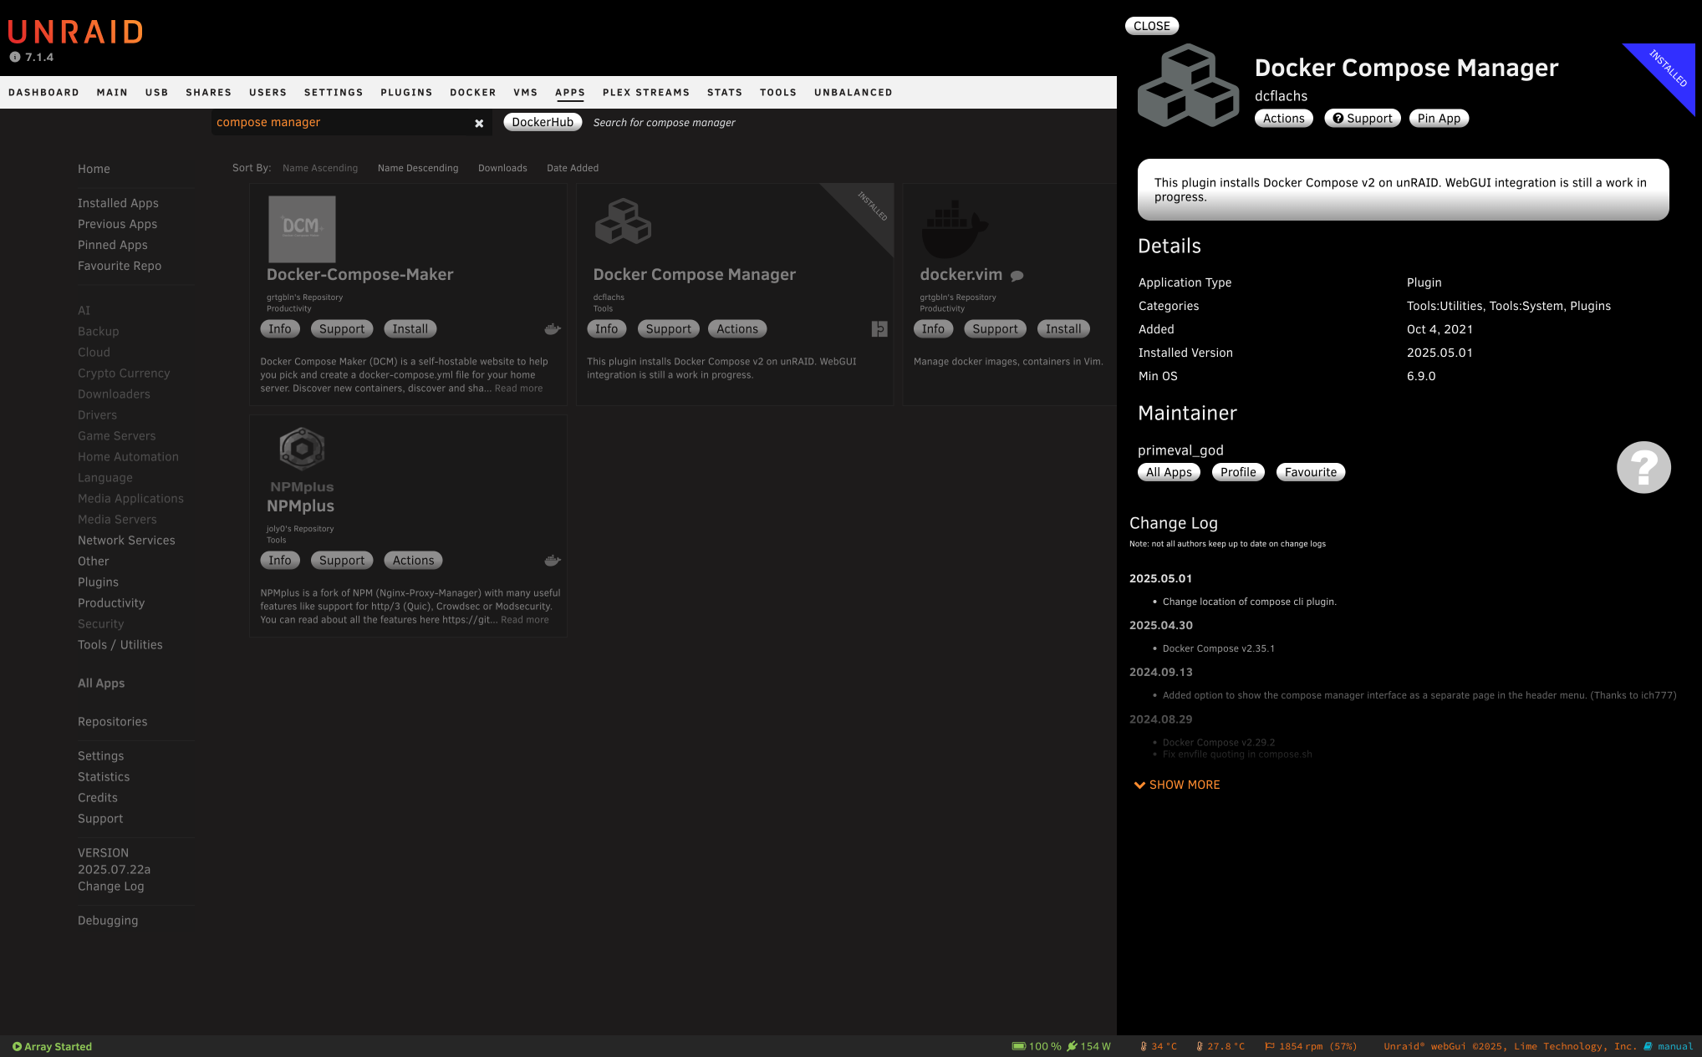
Task: Click the DockerHub search button
Action: [543, 122]
